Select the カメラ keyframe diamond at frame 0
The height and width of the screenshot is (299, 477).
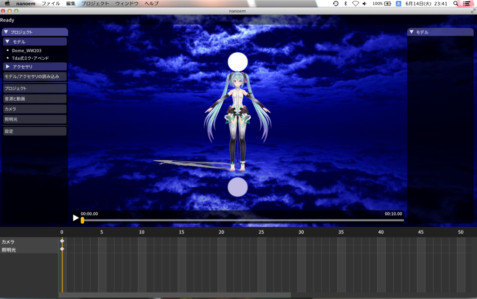[x=62, y=241]
